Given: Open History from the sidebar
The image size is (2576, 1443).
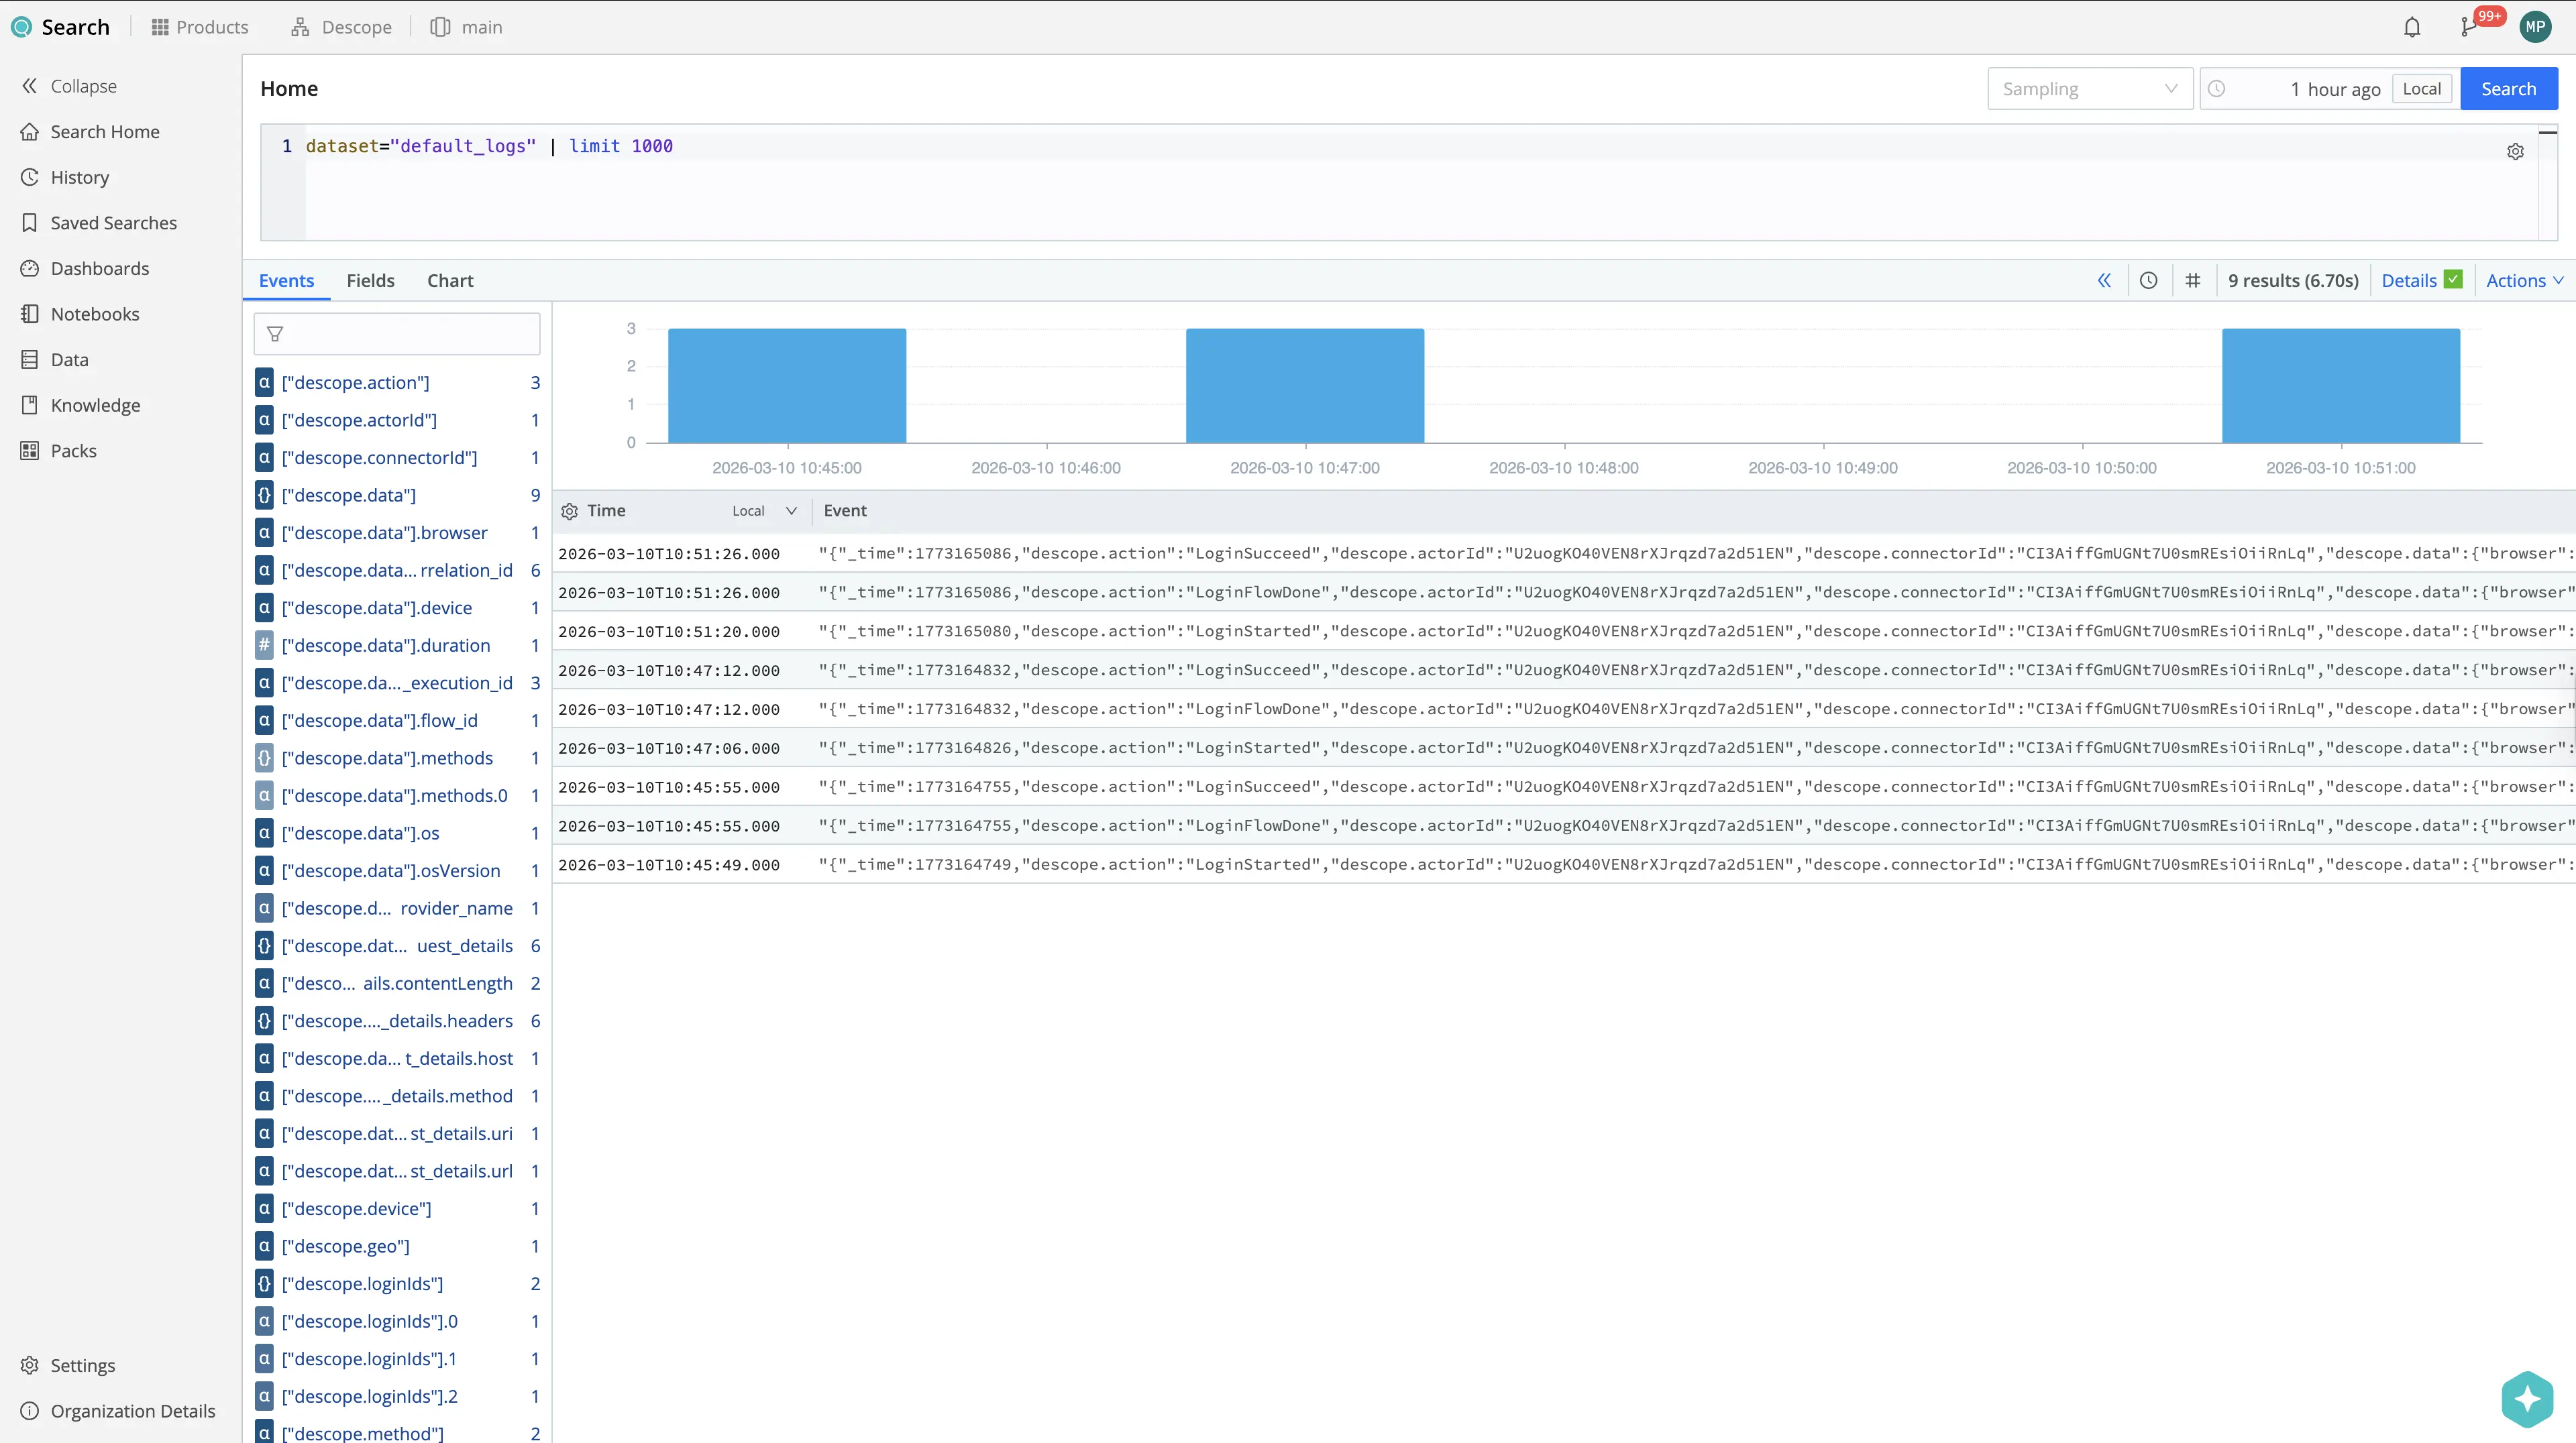Looking at the screenshot, I should click(80, 177).
